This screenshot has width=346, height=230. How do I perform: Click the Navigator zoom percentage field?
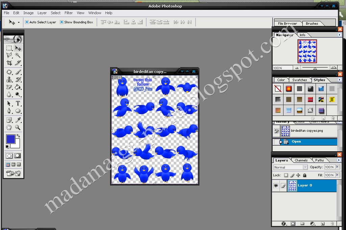coord(282,68)
